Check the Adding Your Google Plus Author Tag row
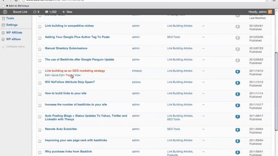Viewport: 278px width, 156px height. pos(40,38)
